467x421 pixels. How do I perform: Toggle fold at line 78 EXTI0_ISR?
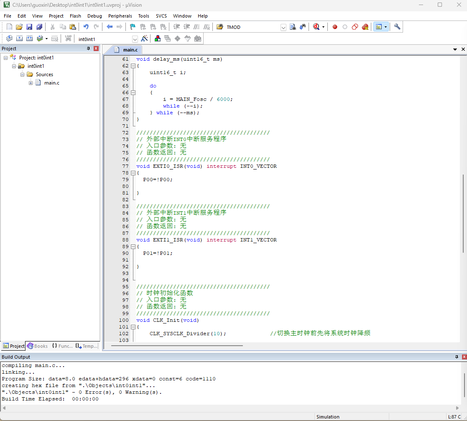coord(133,173)
